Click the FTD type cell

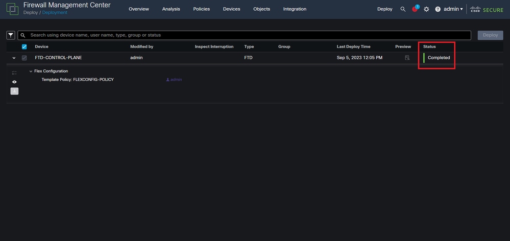(x=248, y=58)
